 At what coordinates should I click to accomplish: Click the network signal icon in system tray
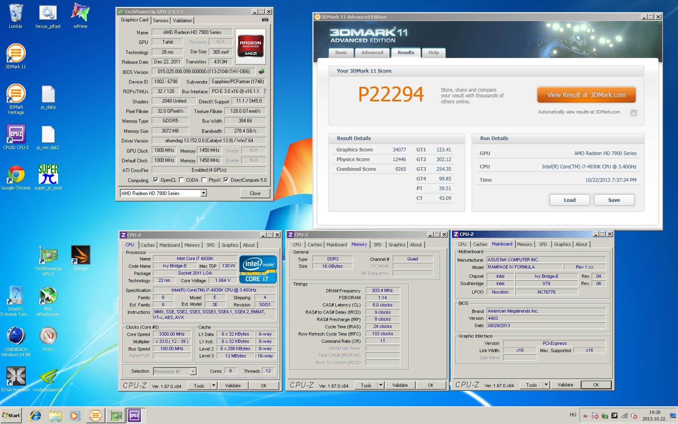click(x=624, y=416)
